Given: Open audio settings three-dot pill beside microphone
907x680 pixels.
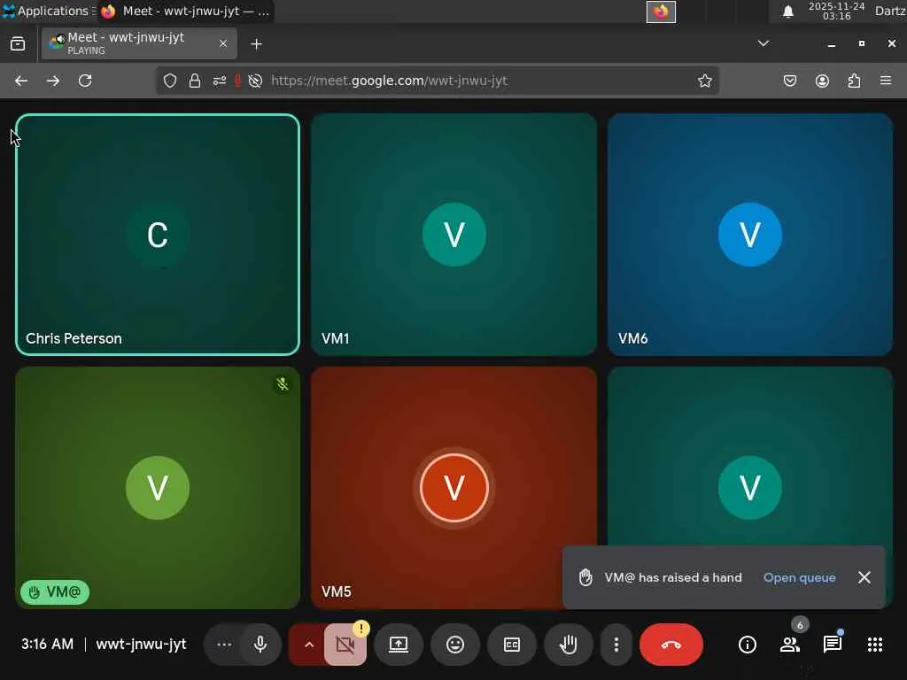Looking at the screenshot, I should [x=224, y=645].
